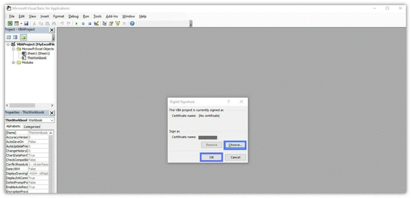Viewport: 411px width, 198px height.
Task: Open the Help menu
Action: 143,16
